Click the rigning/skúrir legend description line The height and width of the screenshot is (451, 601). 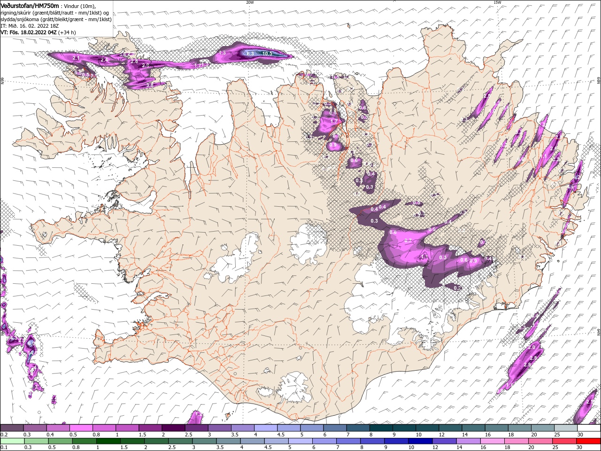(x=55, y=12)
